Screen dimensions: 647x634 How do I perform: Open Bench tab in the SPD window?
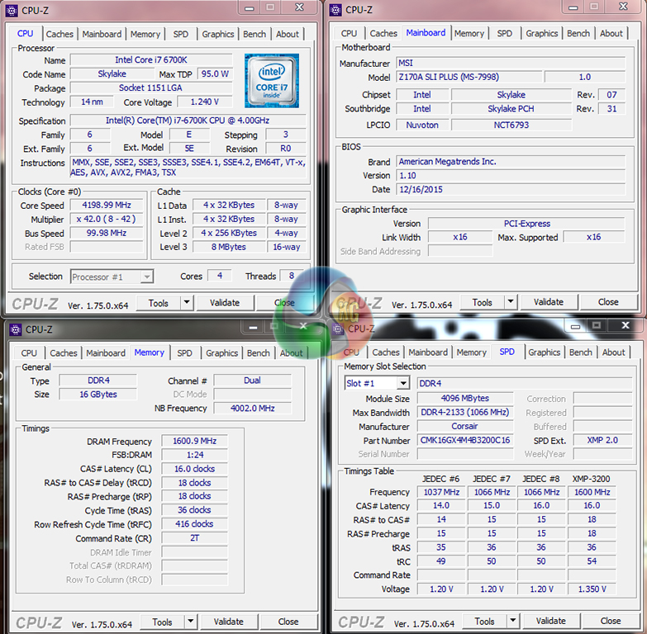[x=581, y=352]
